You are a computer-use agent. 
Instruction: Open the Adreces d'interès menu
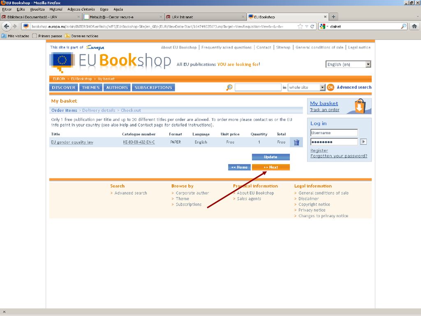click(x=81, y=9)
